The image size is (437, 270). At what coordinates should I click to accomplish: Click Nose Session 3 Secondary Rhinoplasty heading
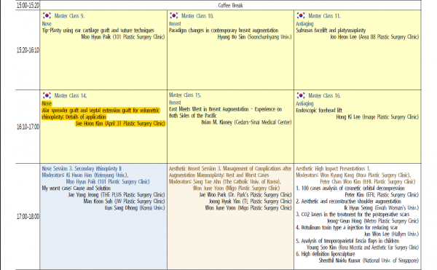pyautogui.click(x=82, y=169)
